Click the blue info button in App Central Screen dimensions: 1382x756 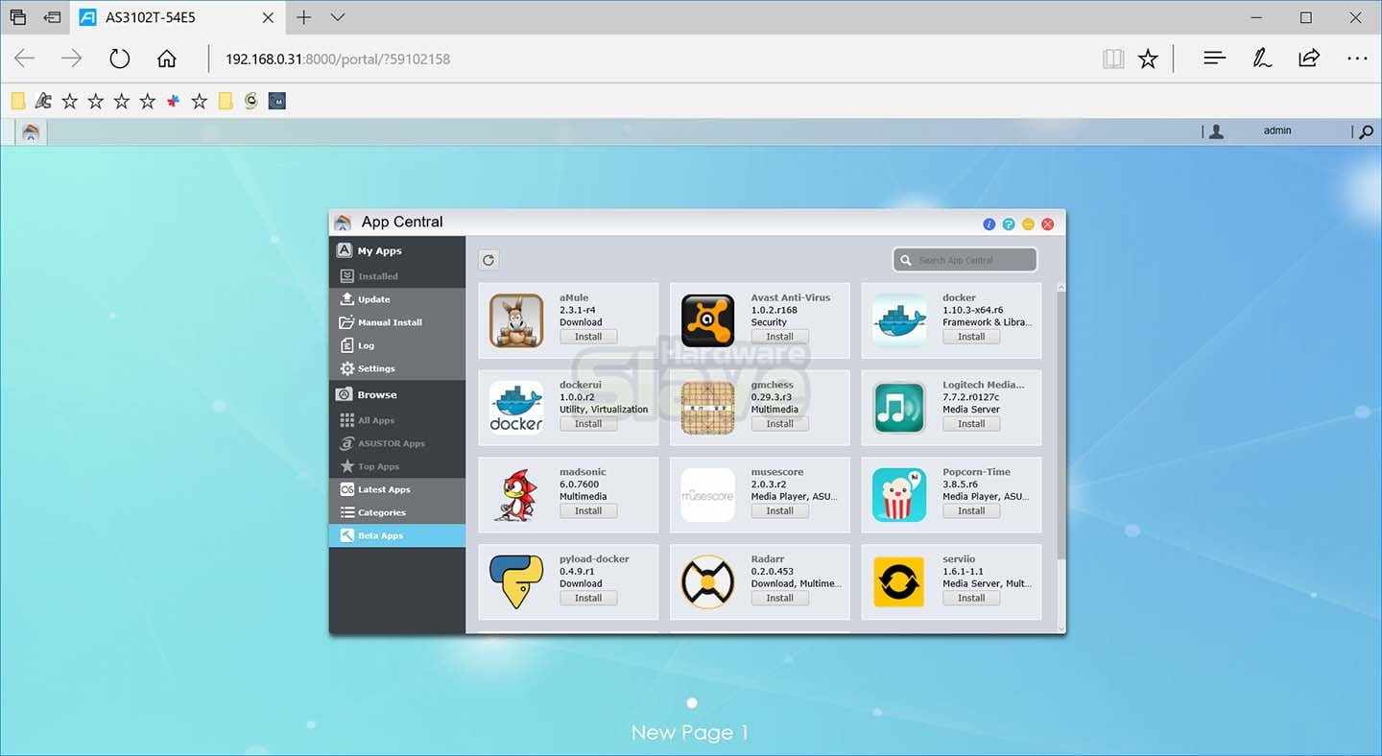click(989, 224)
